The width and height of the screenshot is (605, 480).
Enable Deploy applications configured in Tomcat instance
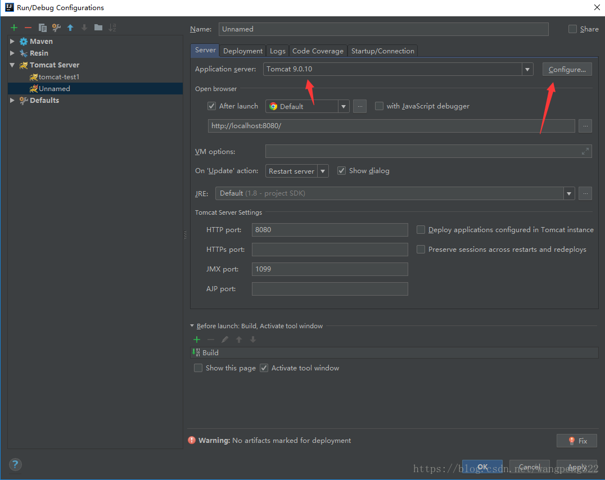pyautogui.click(x=421, y=229)
